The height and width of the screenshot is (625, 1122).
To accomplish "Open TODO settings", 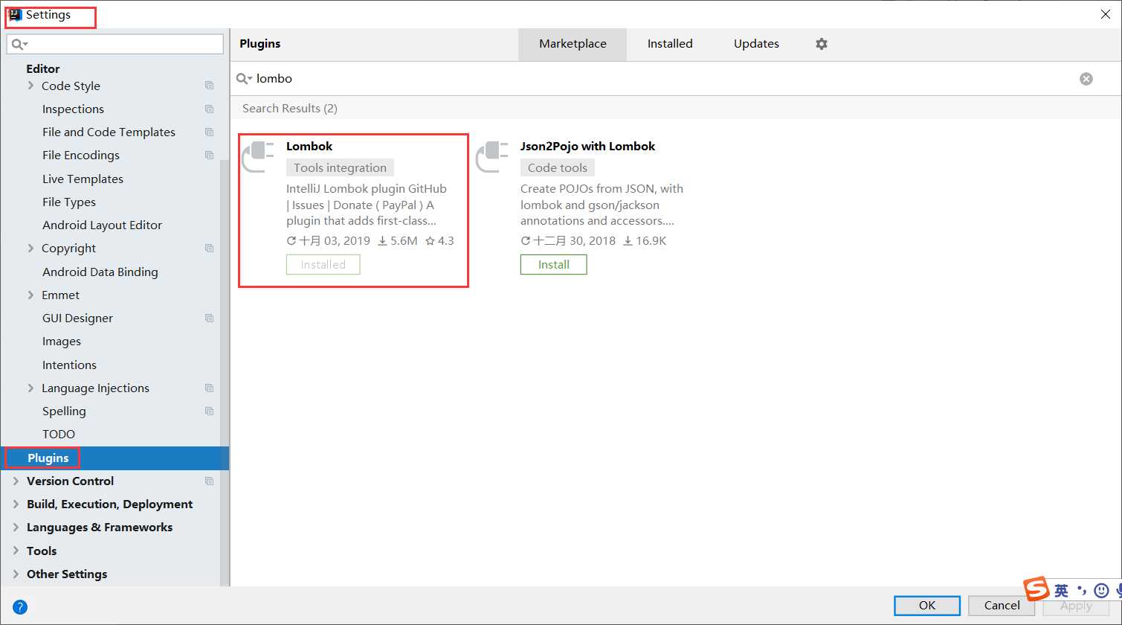I will [x=59, y=435].
